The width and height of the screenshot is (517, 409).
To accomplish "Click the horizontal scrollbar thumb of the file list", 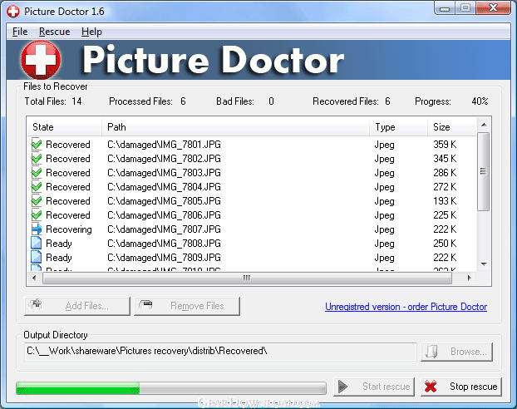I will (x=247, y=278).
